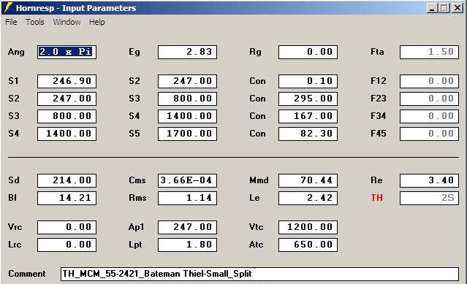Edit the Lrc field valued 0.00
This screenshot has height=284, width=467.
(67, 245)
